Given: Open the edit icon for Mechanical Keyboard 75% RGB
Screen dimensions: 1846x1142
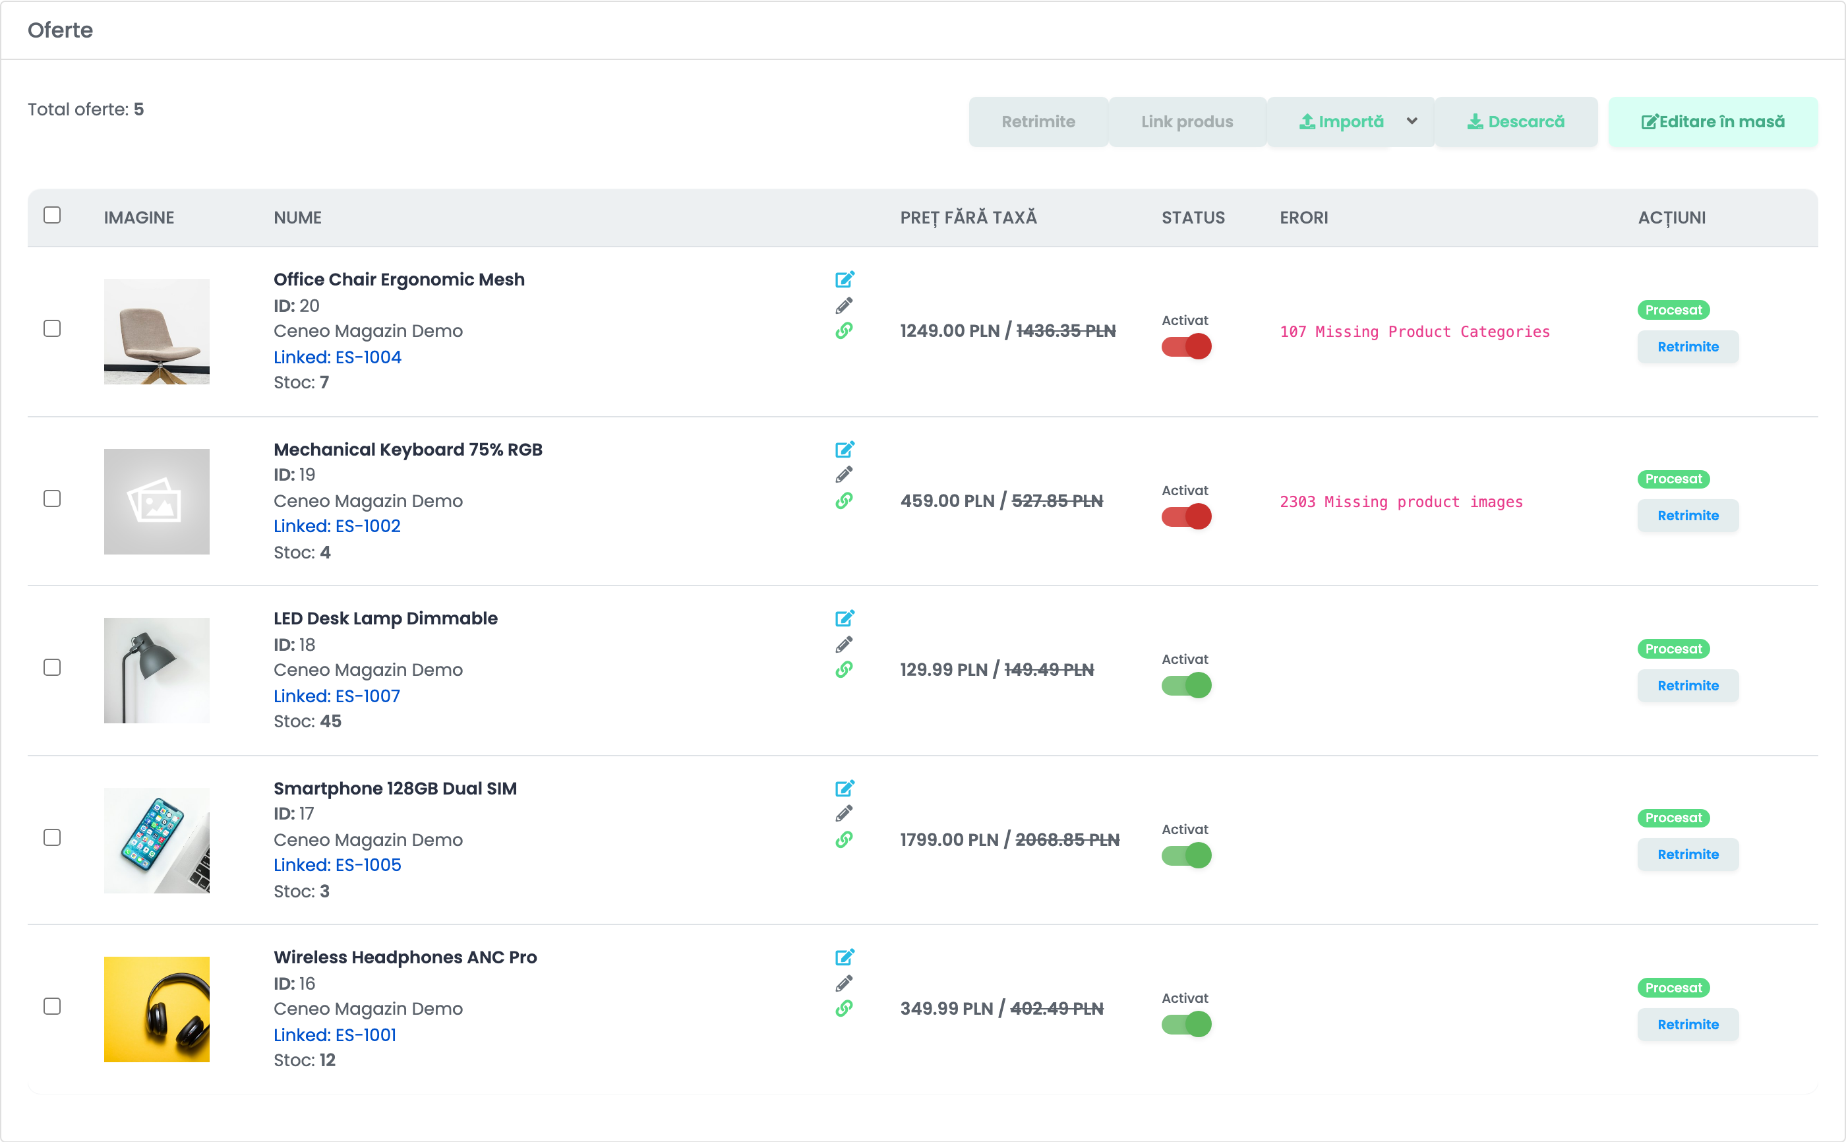Looking at the screenshot, I should (844, 450).
